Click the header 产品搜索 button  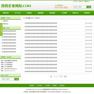pyautogui.click(x=89, y=7)
